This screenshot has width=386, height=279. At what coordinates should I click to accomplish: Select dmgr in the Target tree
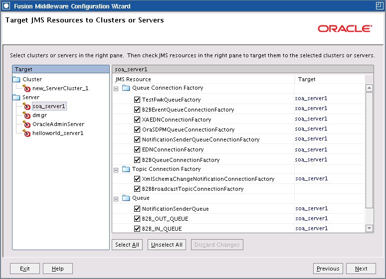coord(39,115)
